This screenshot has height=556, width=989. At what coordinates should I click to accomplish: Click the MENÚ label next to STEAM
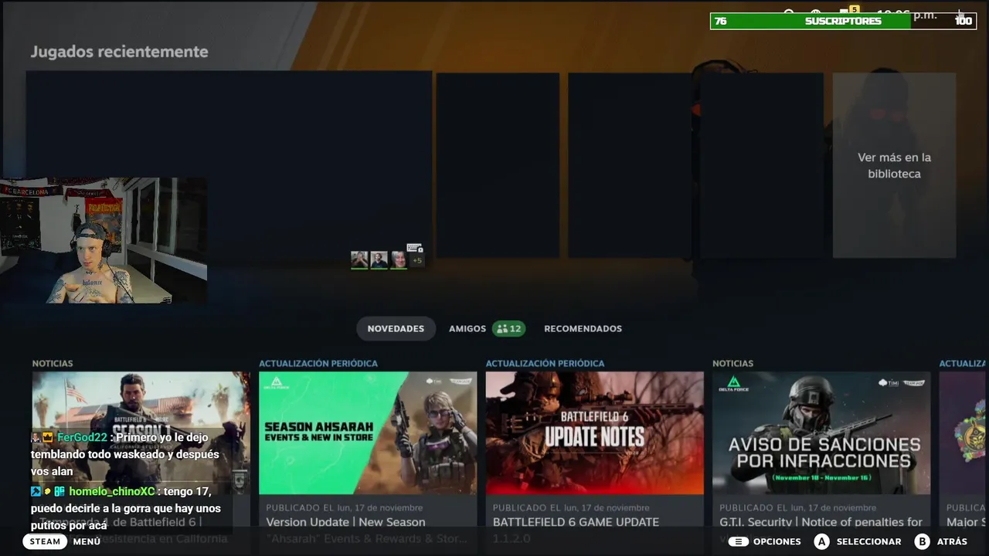pyautogui.click(x=87, y=541)
